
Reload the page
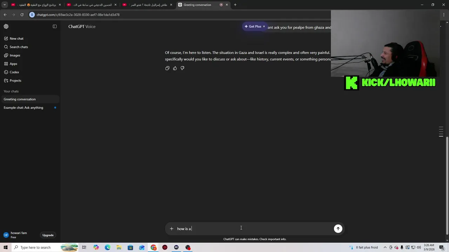point(22,15)
